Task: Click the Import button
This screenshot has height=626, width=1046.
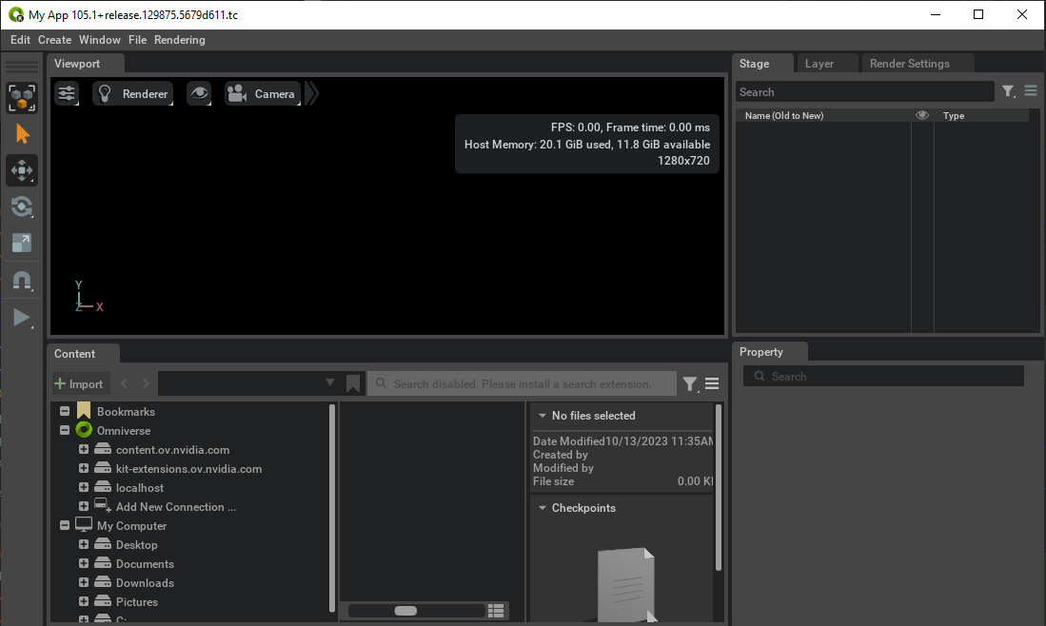Action: [79, 383]
